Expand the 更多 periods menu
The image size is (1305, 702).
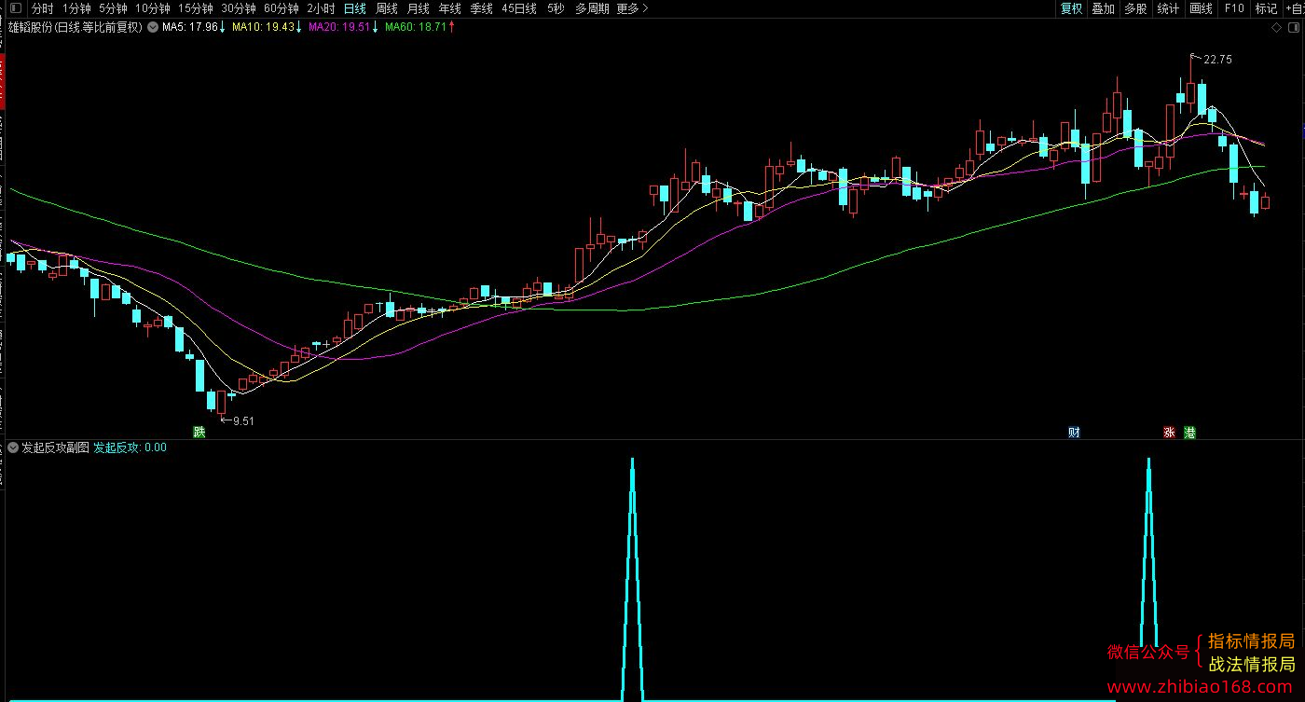tap(633, 8)
